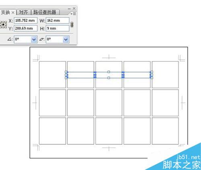Click the Y field showing 200.69 mm
Viewport: 201px width, 170px height.
tap(25, 28)
